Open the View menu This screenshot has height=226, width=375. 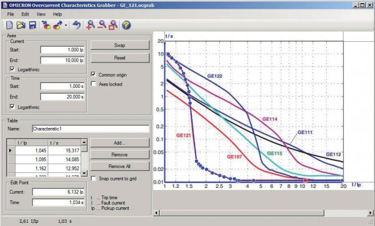tap(41, 14)
